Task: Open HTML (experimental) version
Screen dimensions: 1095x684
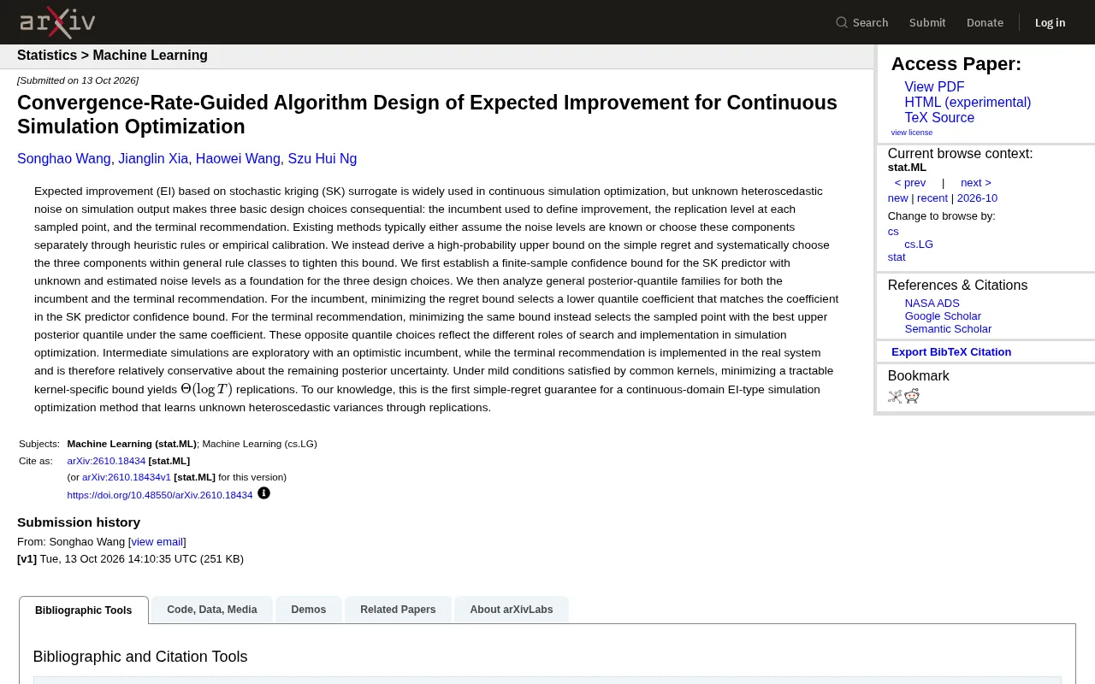Action: [968, 103]
